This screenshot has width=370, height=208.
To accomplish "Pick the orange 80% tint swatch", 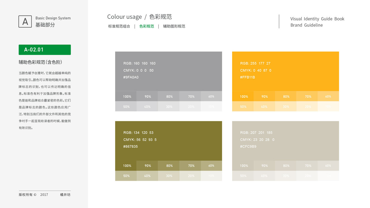I will [x=285, y=96].
